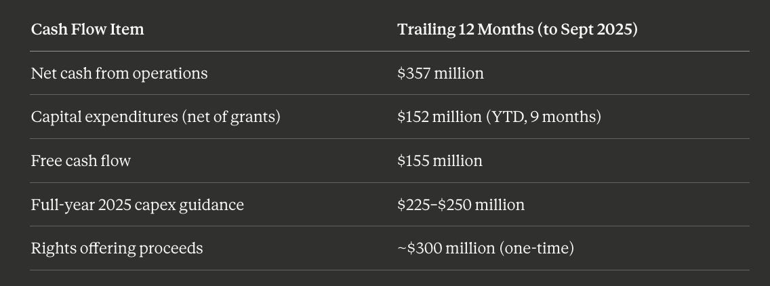The image size is (770, 286).
Task: Click the (net of grants) text
Action: [231, 117]
